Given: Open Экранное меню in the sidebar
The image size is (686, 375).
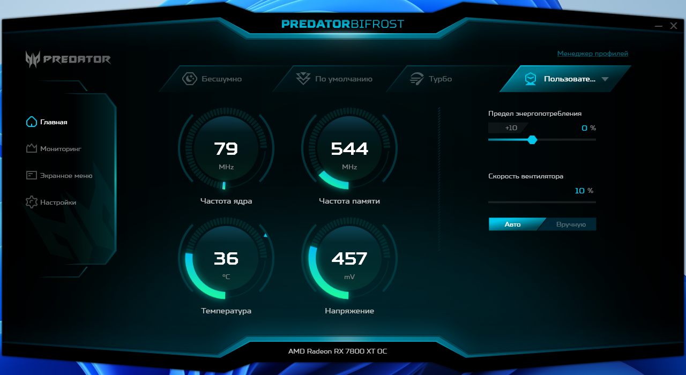Looking at the screenshot, I should tap(59, 175).
